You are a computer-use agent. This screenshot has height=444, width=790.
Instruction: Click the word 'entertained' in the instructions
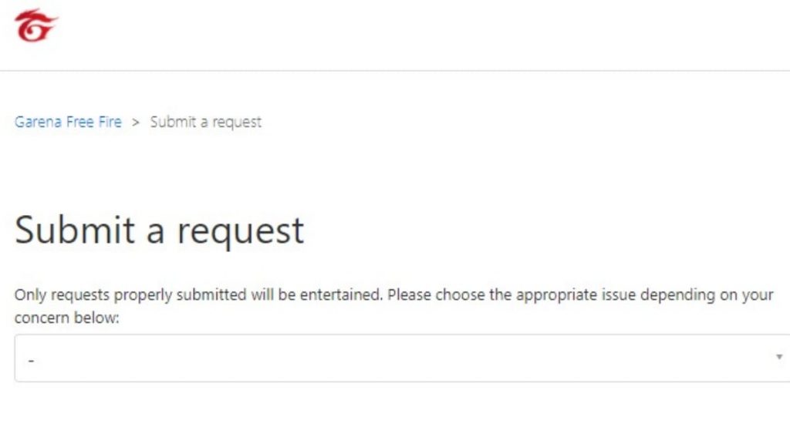point(341,294)
